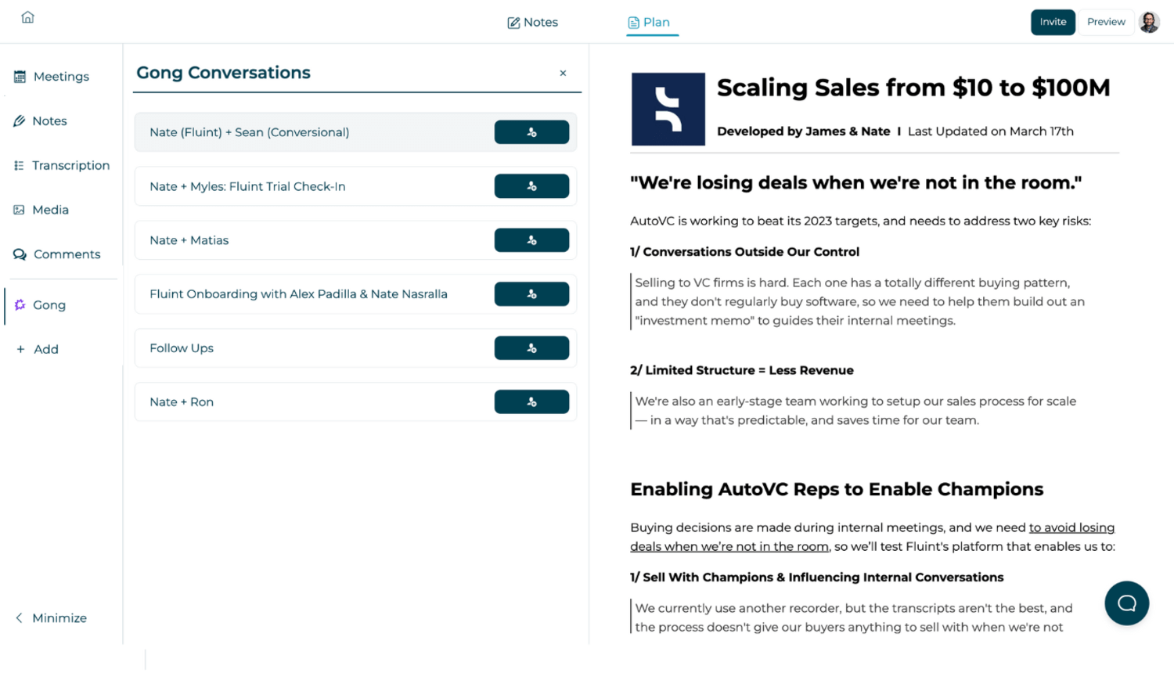Add Nate + Matias conversation button
This screenshot has height=673, width=1174.
[x=531, y=240]
